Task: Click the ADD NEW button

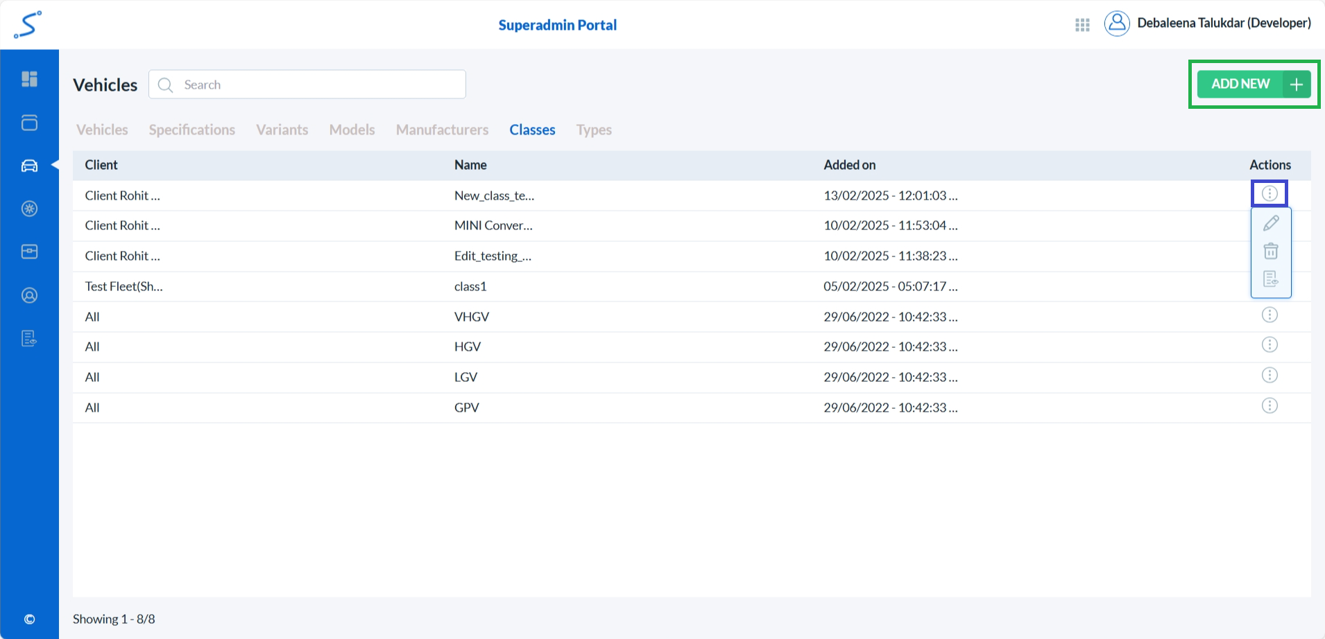Action: (1253, 84)
